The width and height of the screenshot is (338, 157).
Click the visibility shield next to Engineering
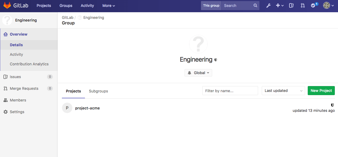tap(215, 60)
